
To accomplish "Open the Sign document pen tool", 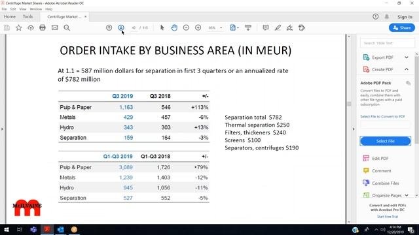I will click(289, 27).
